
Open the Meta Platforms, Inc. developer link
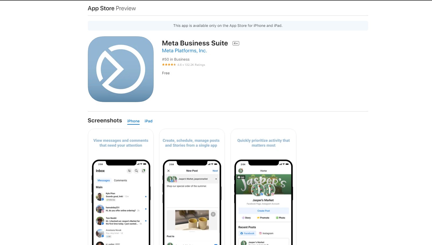coord(185,51)
